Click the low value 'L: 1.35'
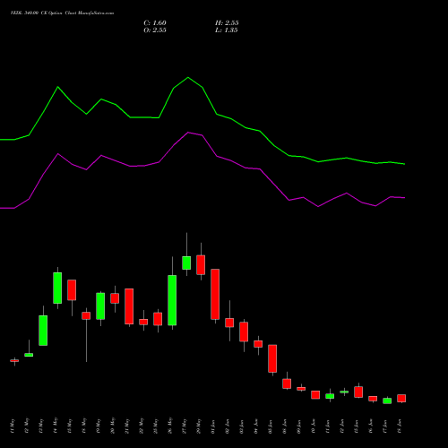Viewport: 448px width, 448px height. click(x=226, y=30)
